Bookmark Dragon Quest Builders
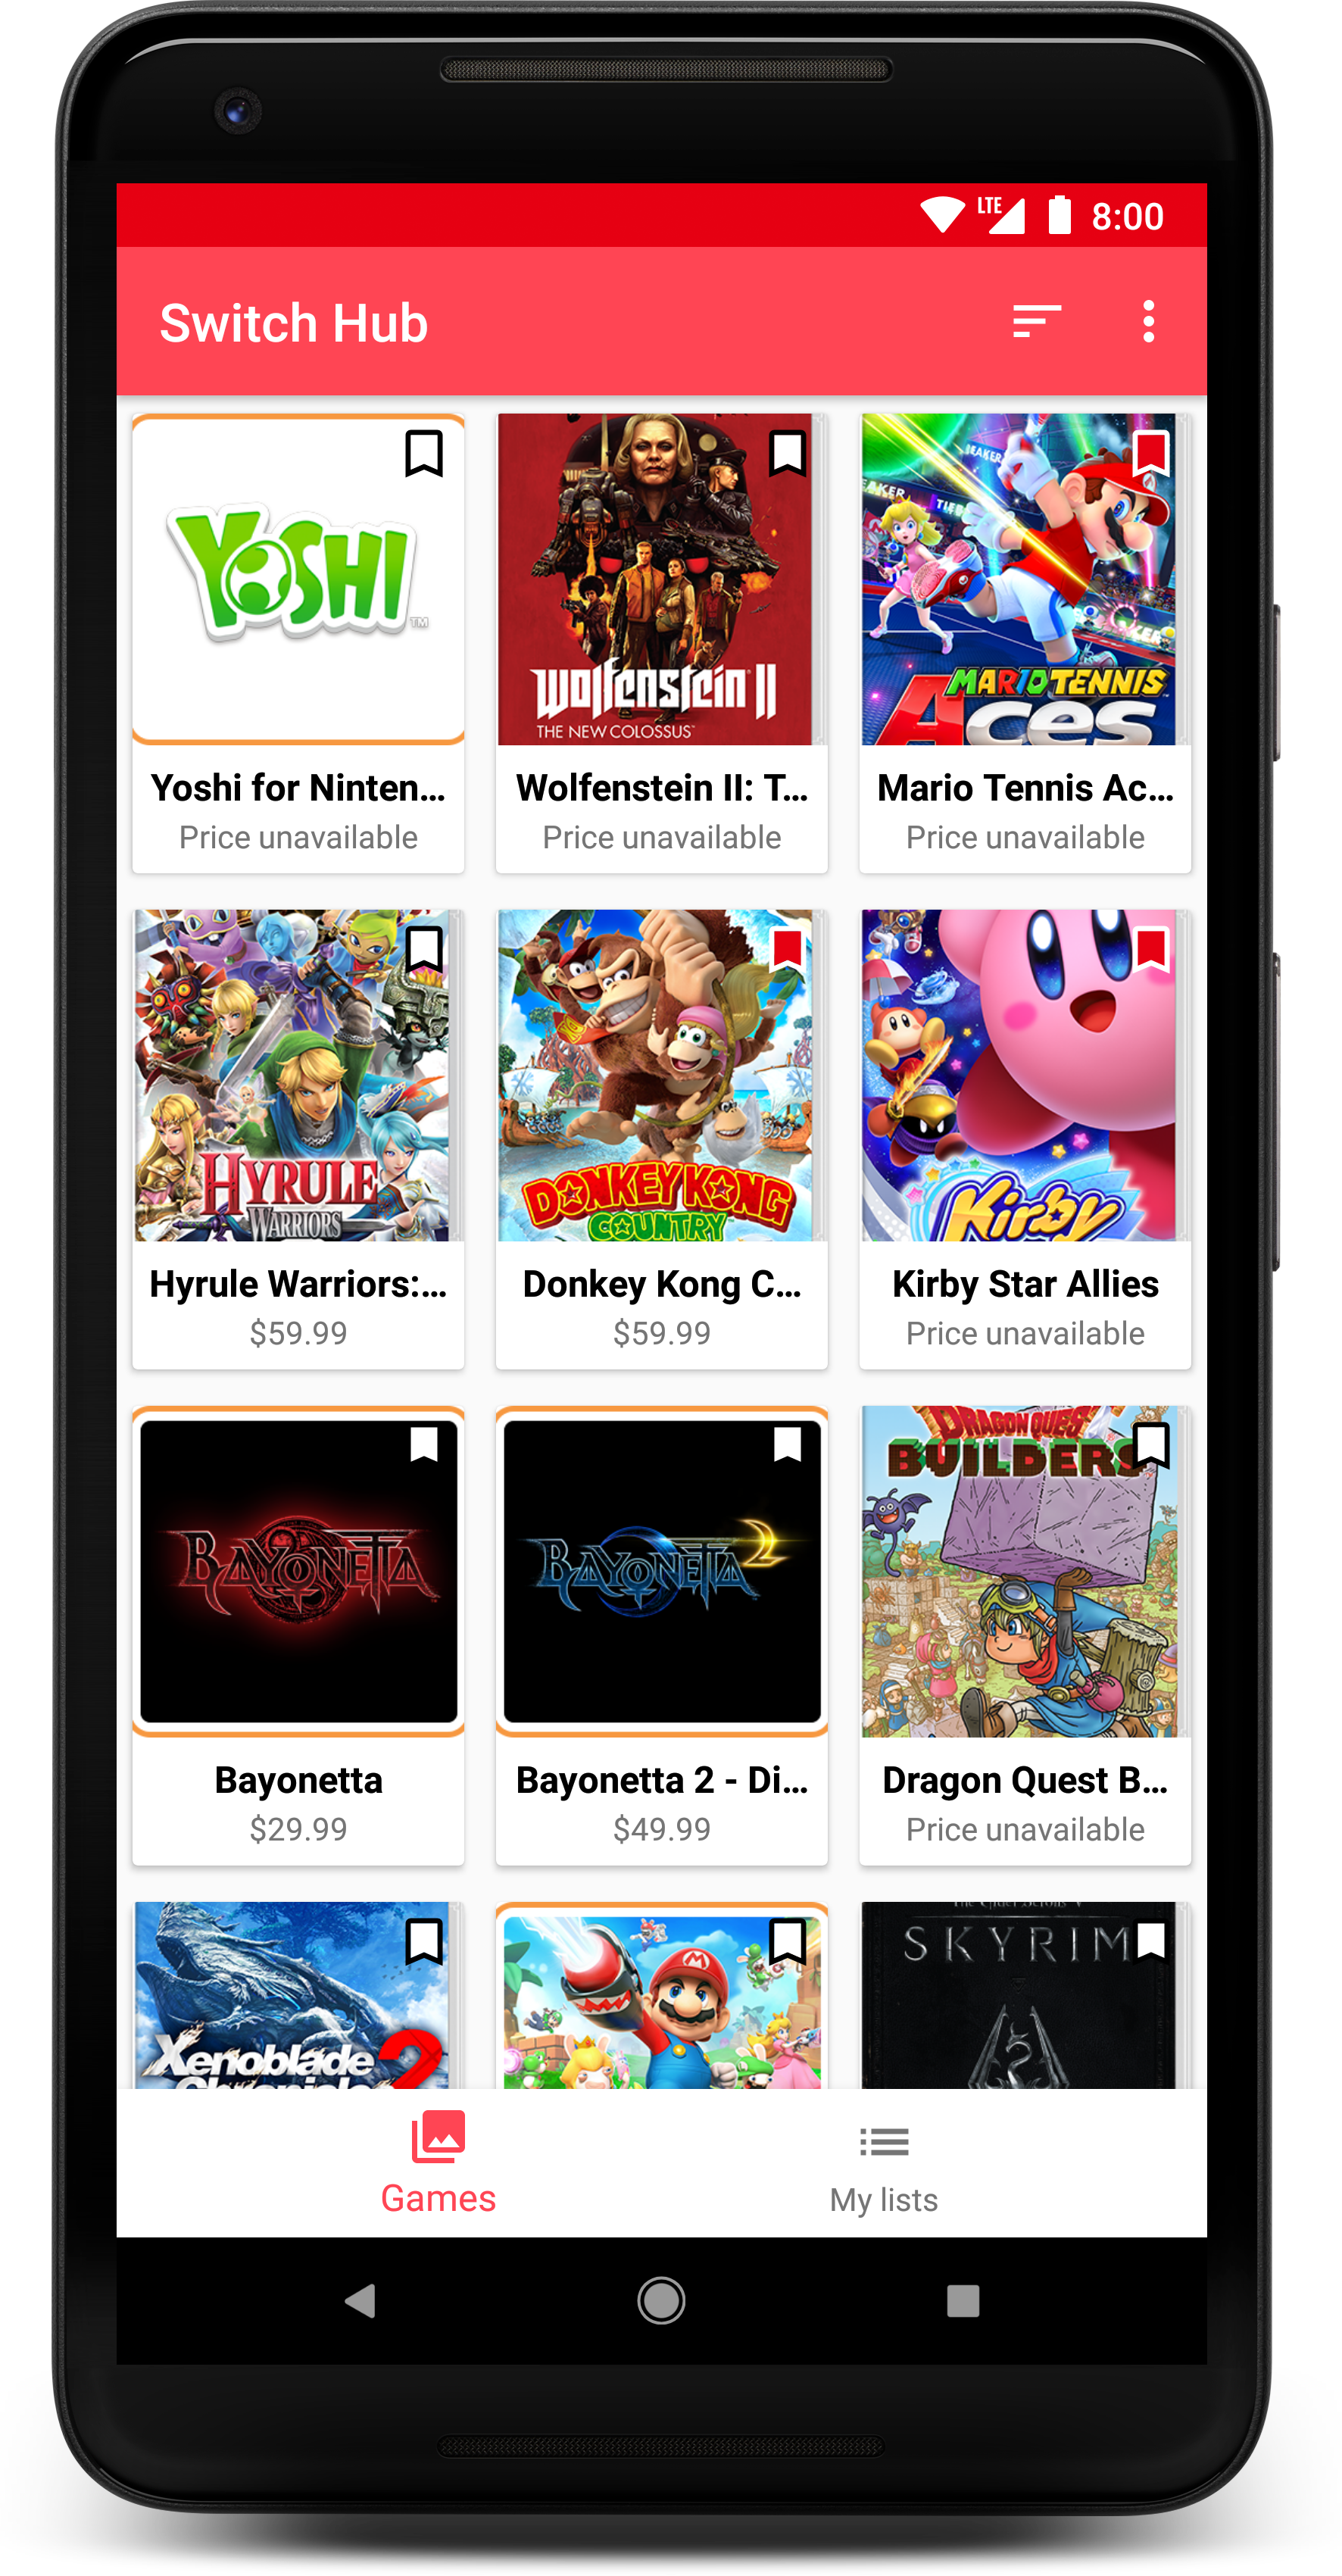 point(1151,1445)
